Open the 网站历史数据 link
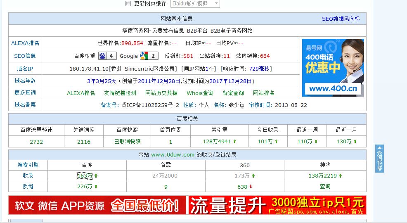407x223 pixels. click(161, 93)
